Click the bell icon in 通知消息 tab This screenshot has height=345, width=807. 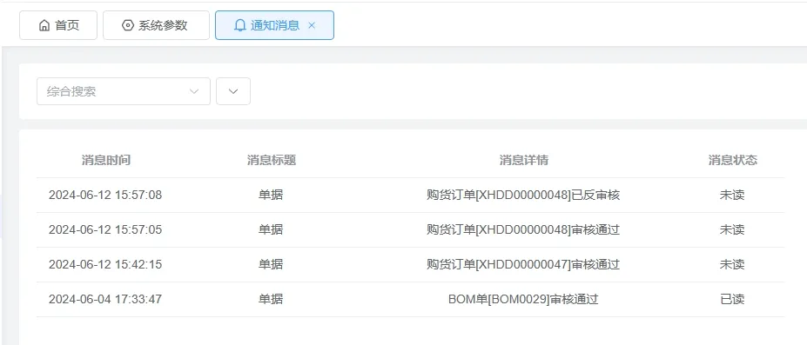239,25
